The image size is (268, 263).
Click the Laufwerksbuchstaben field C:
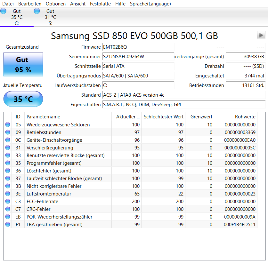(x=138, y=85)
